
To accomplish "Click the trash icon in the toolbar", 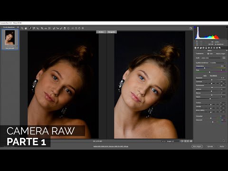I will [x=83, y=28].
